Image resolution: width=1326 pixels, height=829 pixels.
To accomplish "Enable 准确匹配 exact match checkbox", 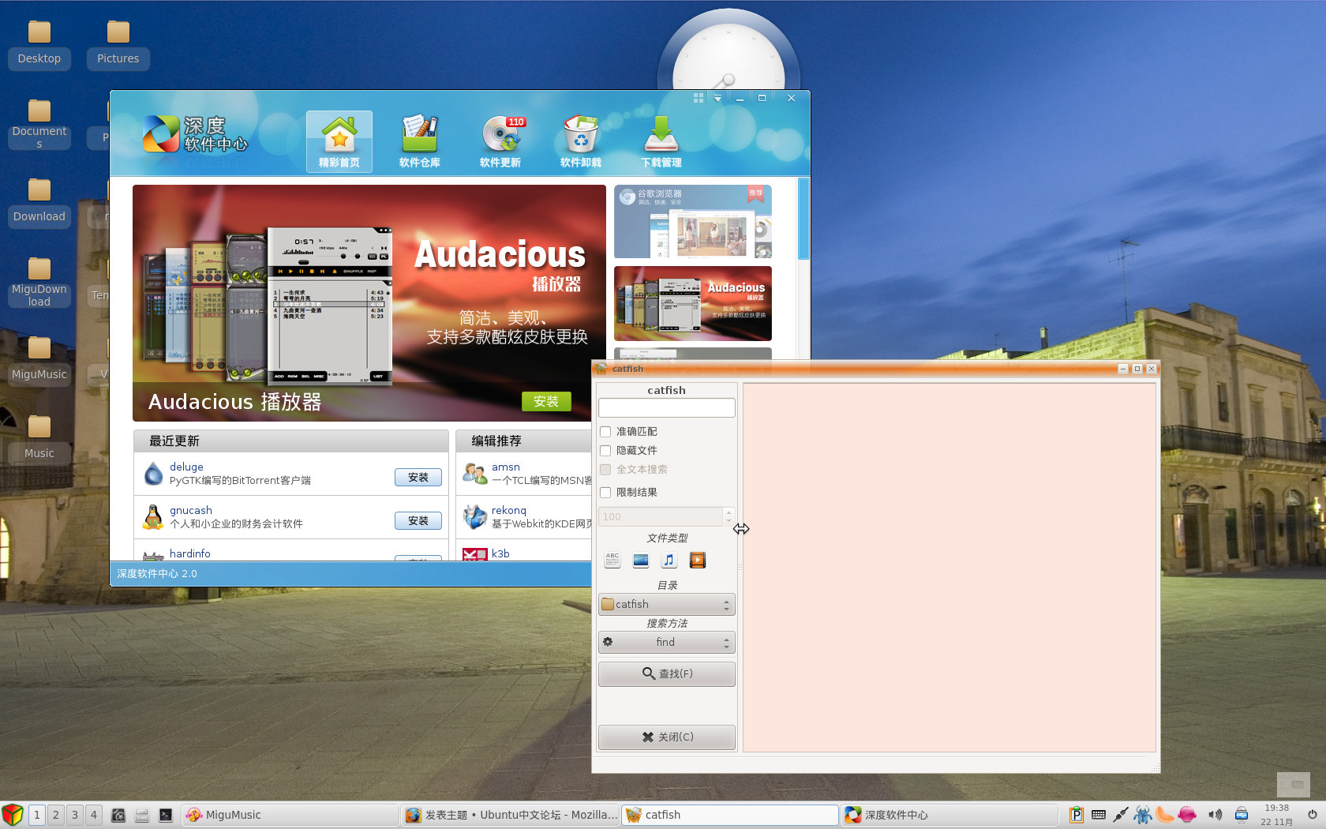I will 605,432.
